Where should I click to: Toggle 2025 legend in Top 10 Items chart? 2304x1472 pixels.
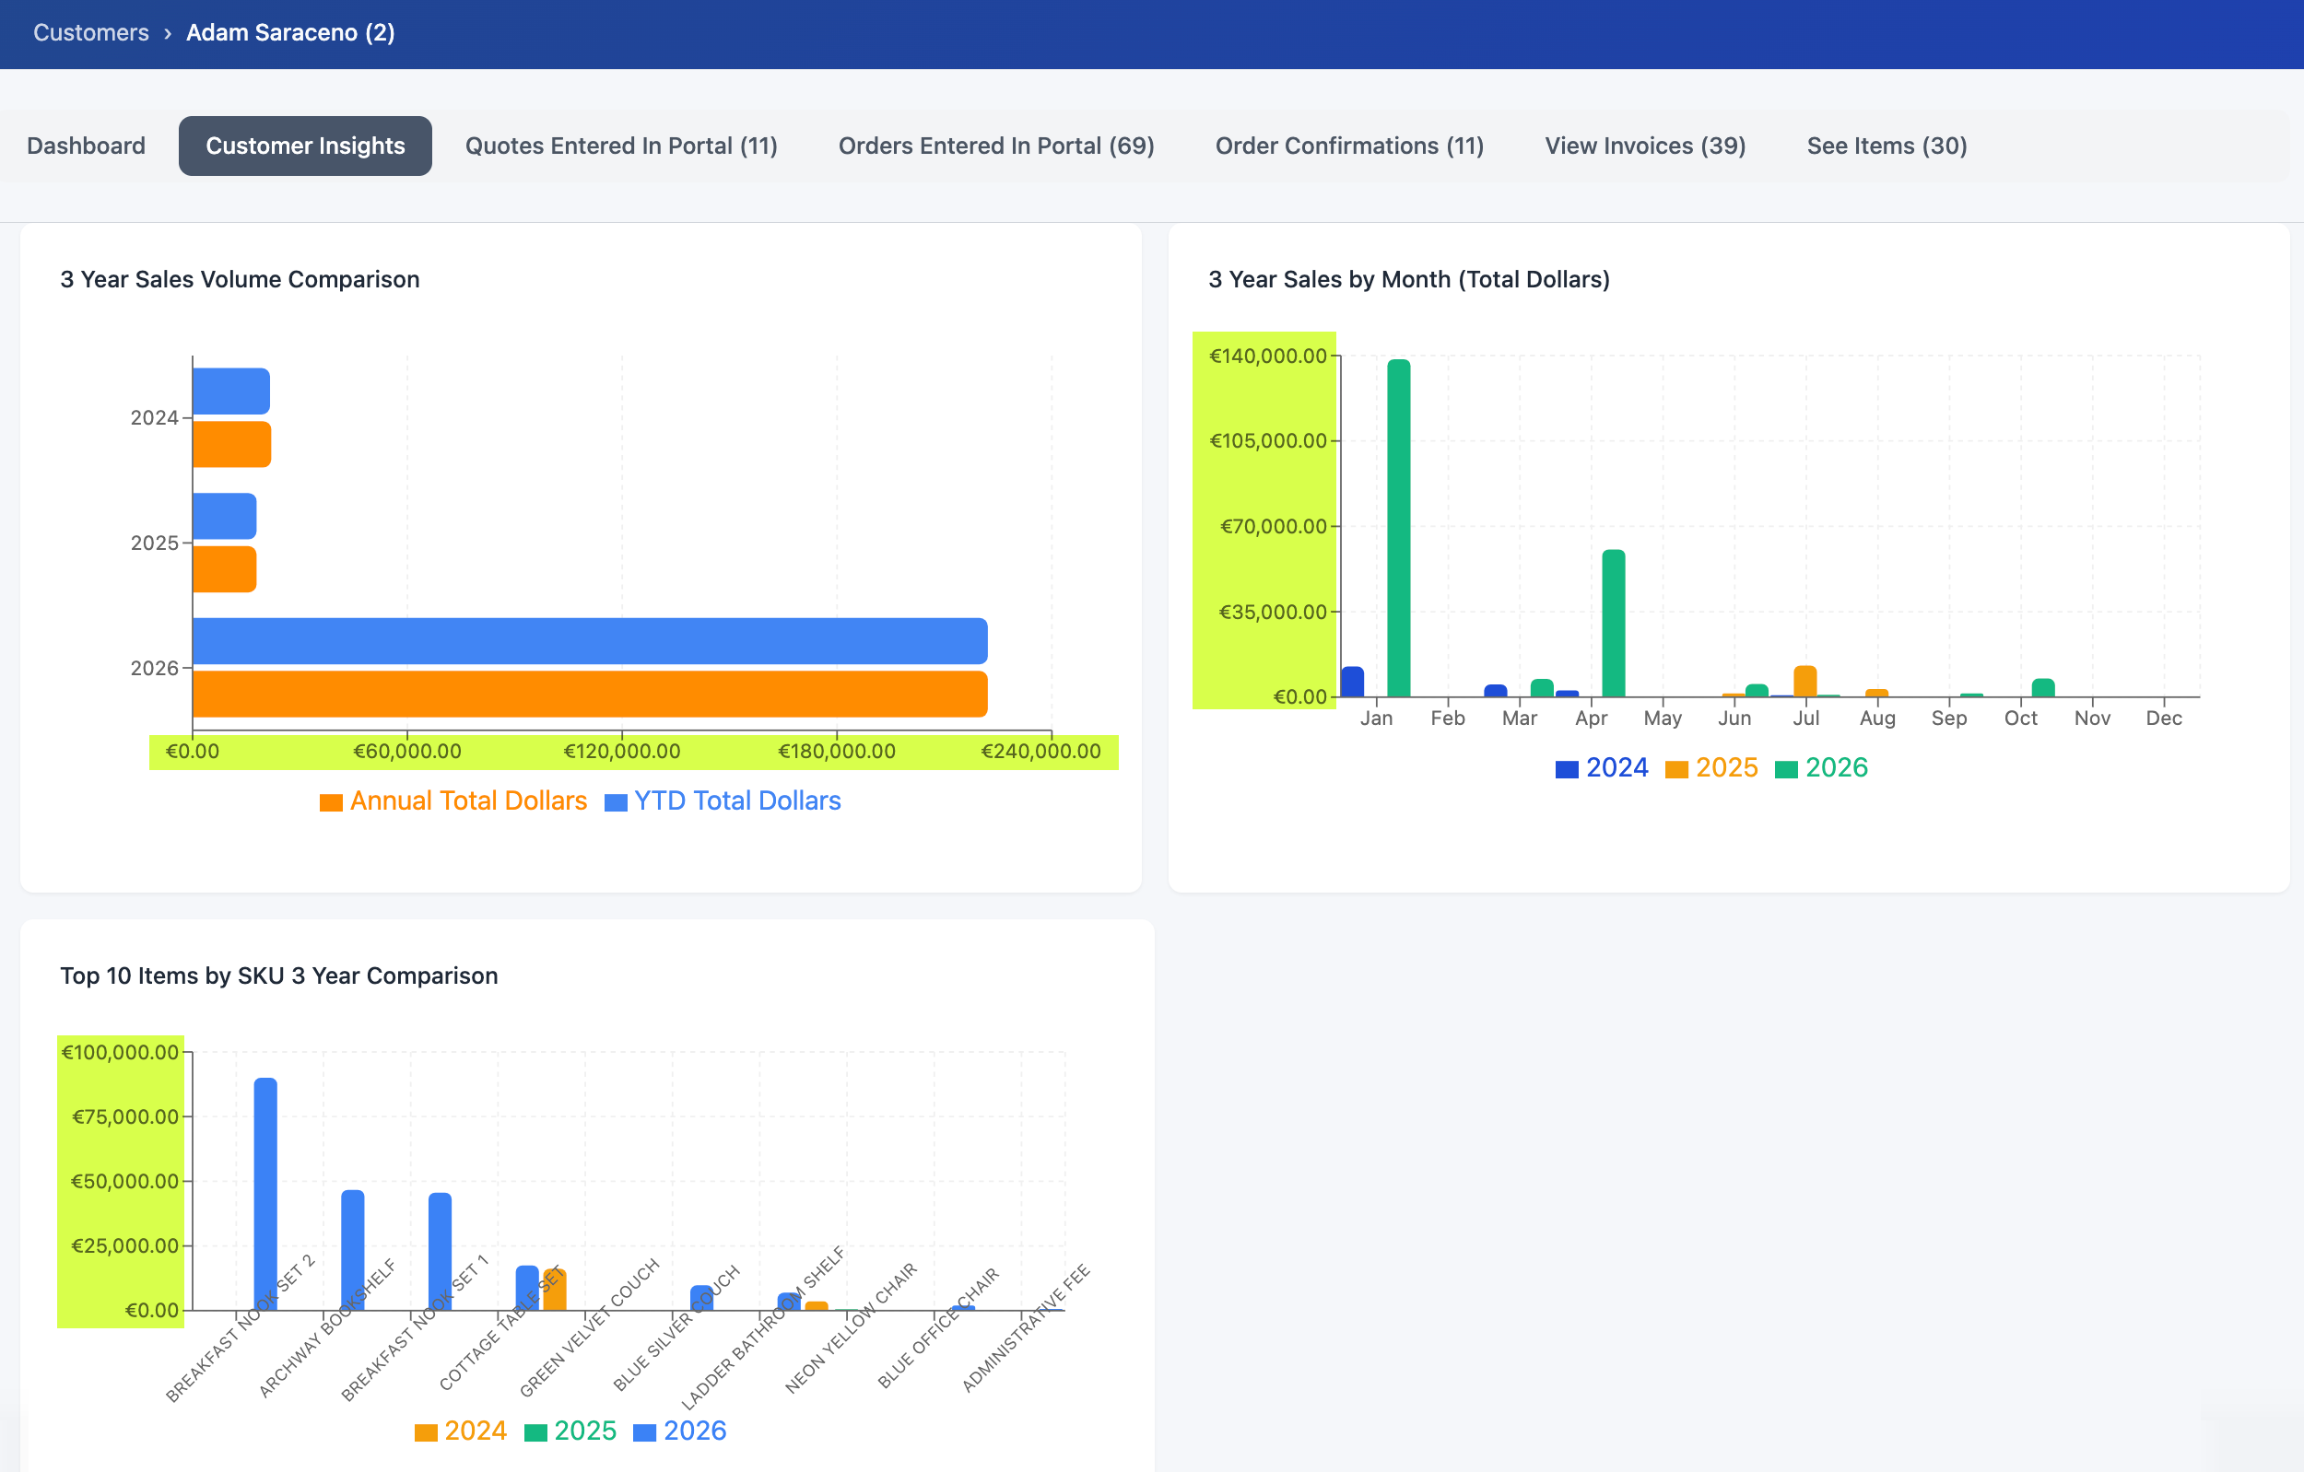(x=570, y=1430)
